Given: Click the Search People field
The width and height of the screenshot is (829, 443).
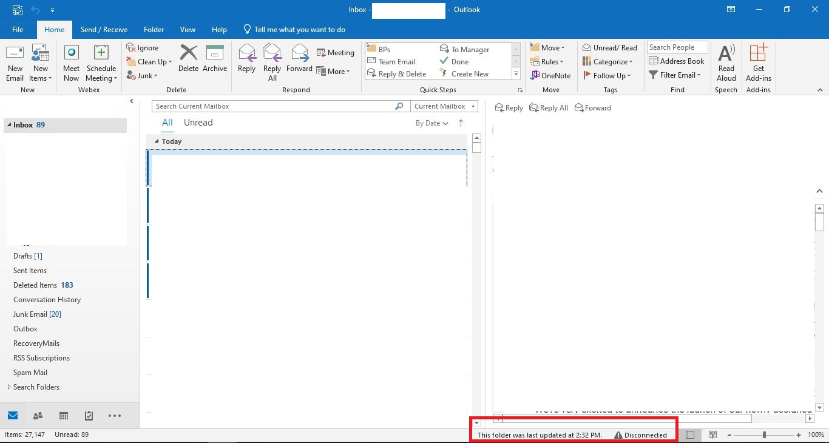Looking at the screenshot, I should point(677,47).
